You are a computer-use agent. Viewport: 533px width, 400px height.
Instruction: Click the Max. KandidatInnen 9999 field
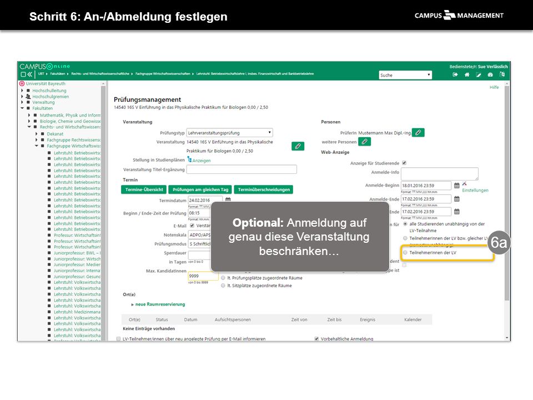[x=203, y=276]
